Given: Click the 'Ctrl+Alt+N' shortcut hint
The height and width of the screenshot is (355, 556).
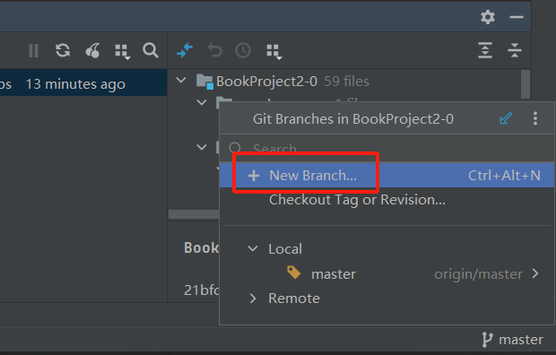Looking at the screenshot, I should (x=504, y=176).
